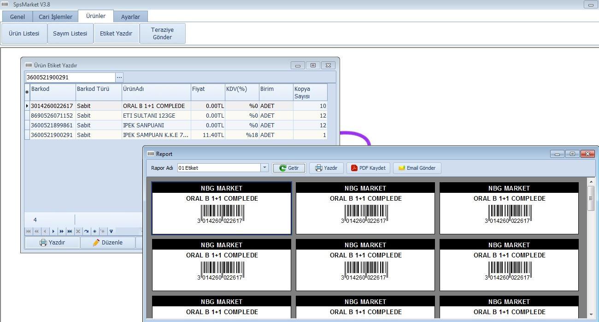Open Sayım Listesi from the ribbon

click(70, 34)
